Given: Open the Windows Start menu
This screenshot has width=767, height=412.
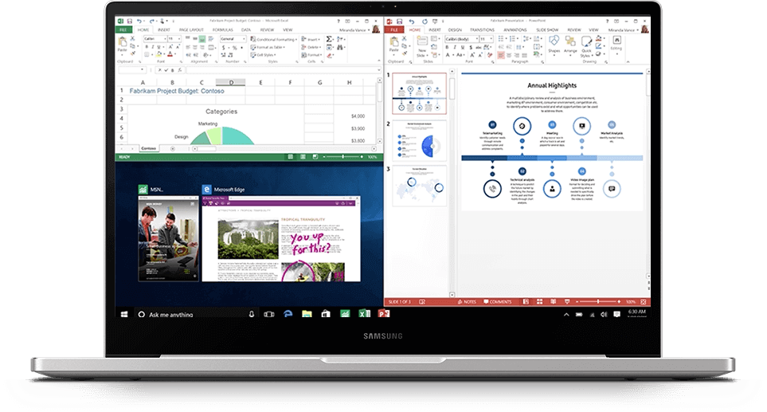Looking at the screenshot, I should click(124, 314).
